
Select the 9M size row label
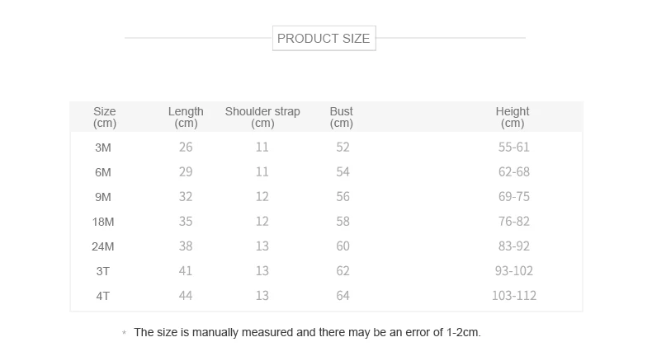(103, 197)
